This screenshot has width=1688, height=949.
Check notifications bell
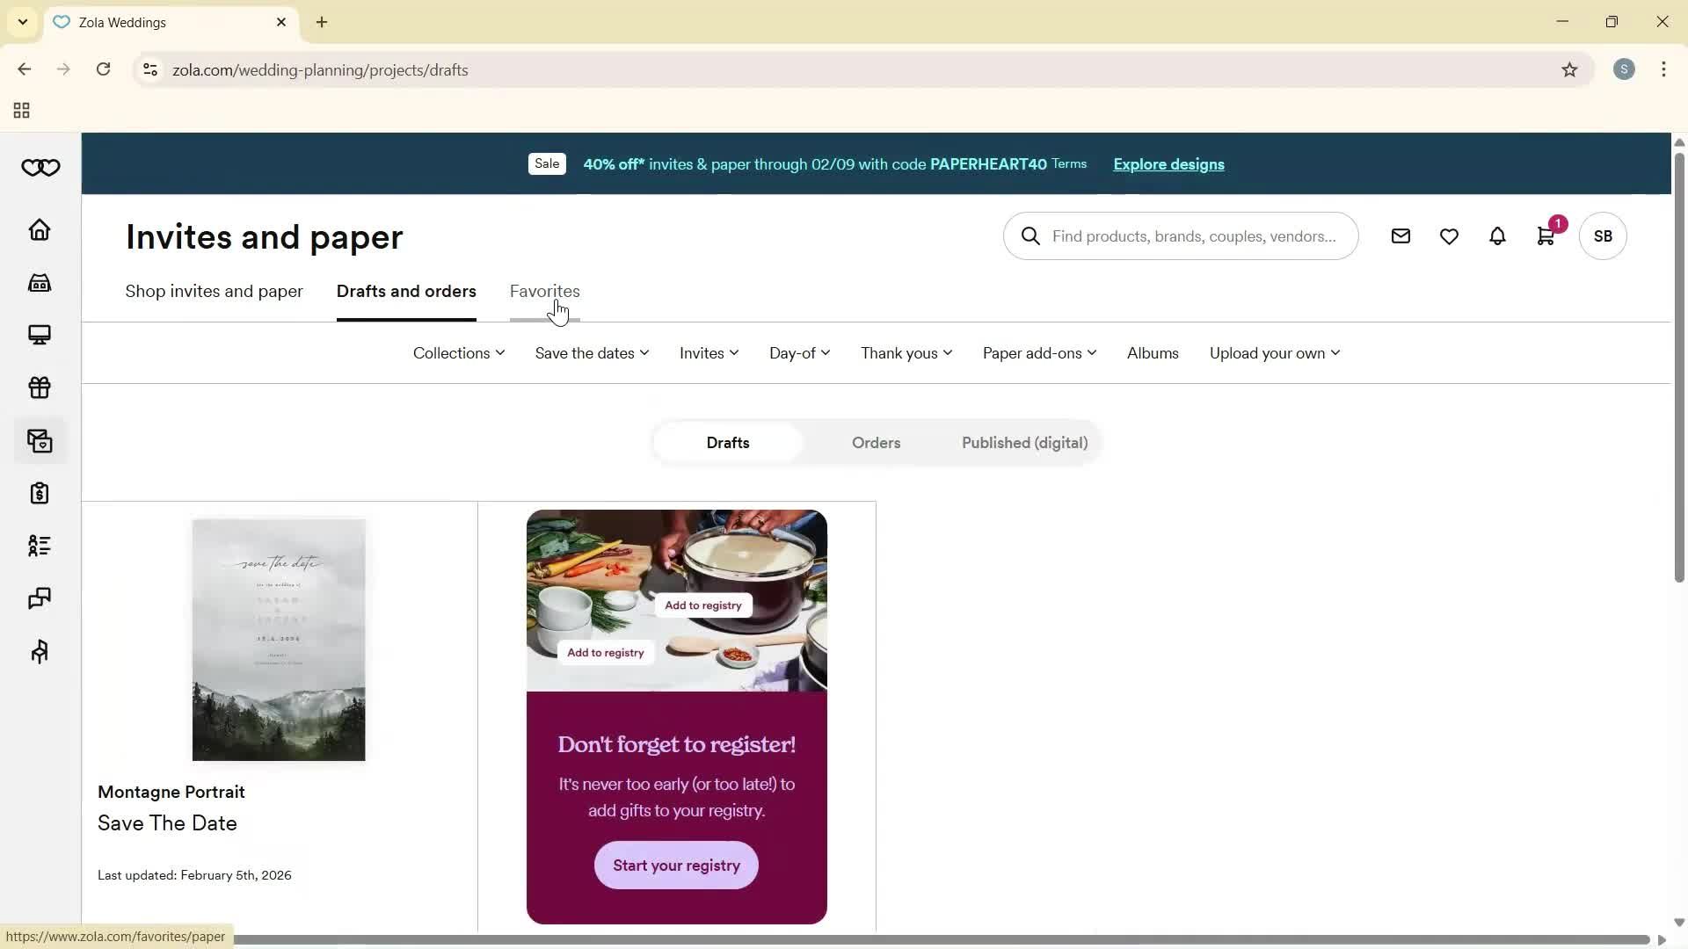point(1497,235)
